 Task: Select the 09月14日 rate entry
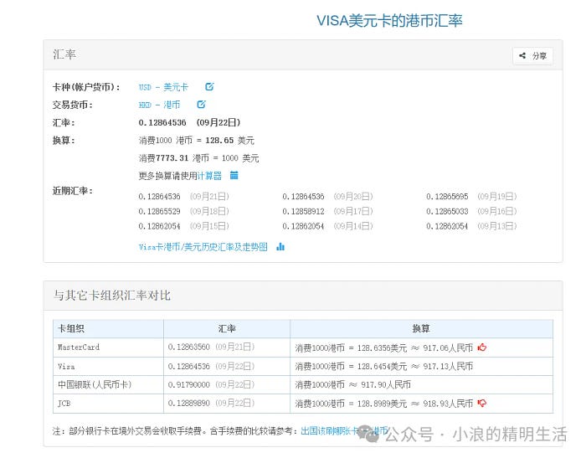[327, 226]
